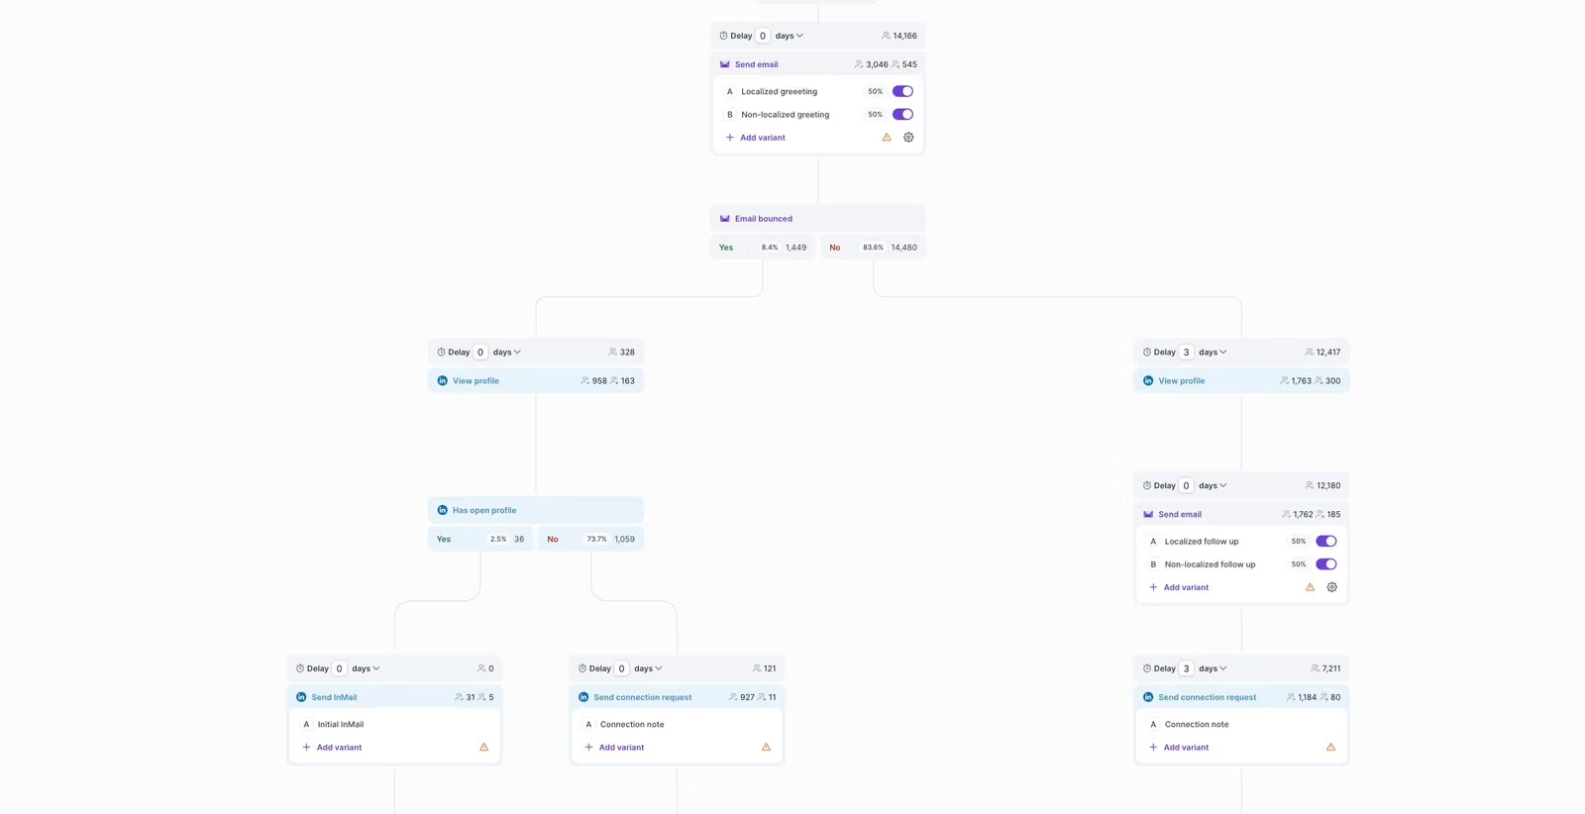This screenshot has height=814, width=1585.
Task: Edit delay value on delay with 12,417
Action: pos(1186,352)
